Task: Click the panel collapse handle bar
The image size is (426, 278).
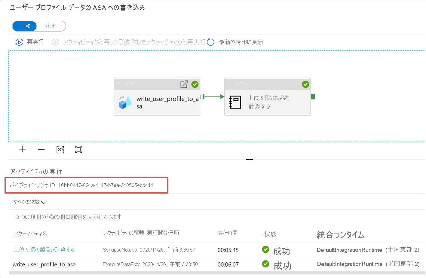Action: (250, 160)
